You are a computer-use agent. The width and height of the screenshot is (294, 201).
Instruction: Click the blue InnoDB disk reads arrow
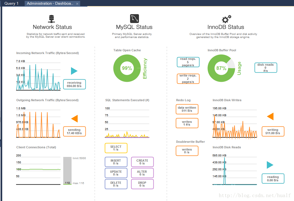click(x=270, y=165)
